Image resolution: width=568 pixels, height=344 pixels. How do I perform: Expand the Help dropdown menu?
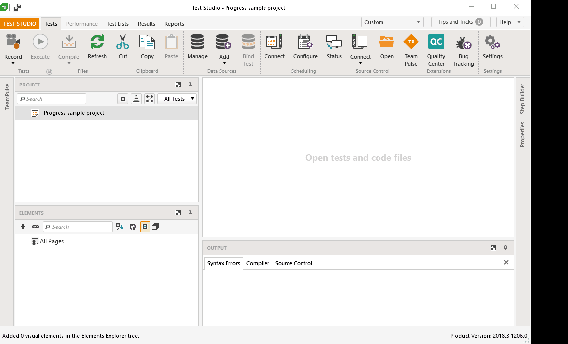[510, 22]
